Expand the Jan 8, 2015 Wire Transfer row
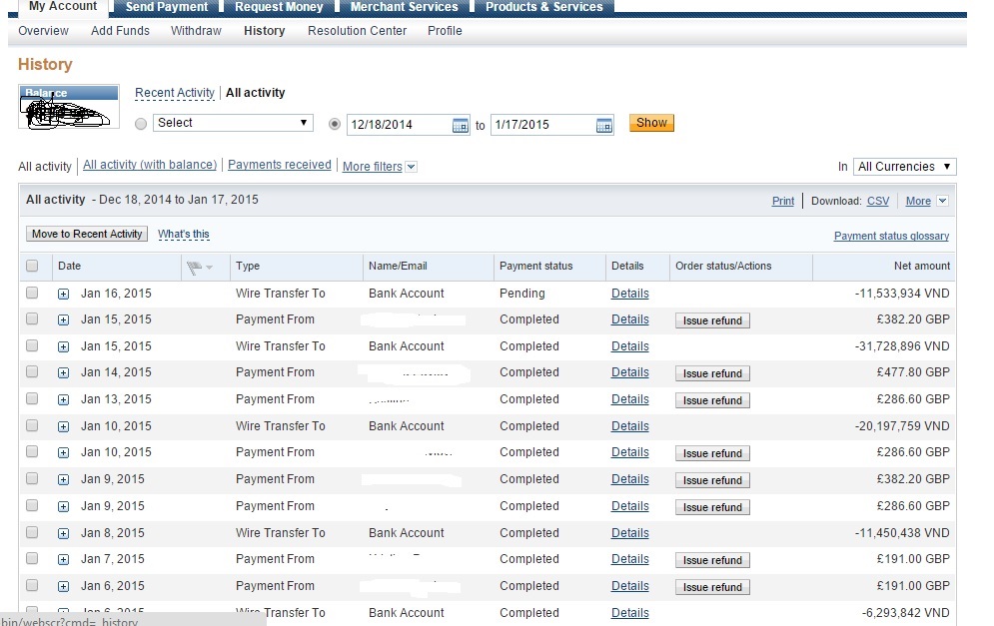The height and width of the screenshot is (626, 994). click(x=63, y=533)
